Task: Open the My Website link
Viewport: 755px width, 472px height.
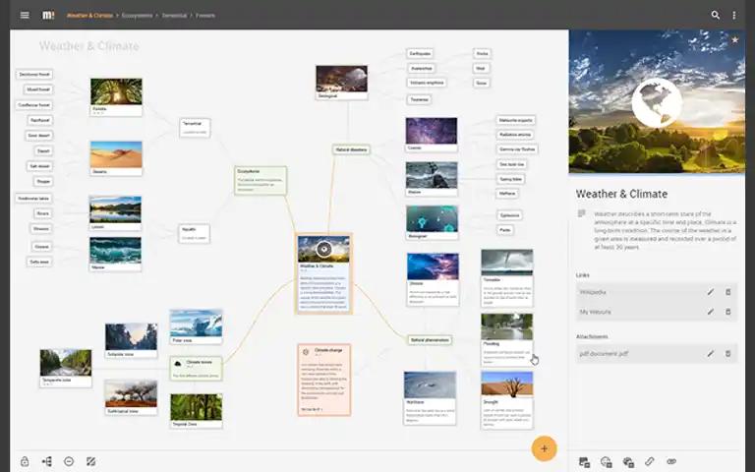Action: [595, 312]
